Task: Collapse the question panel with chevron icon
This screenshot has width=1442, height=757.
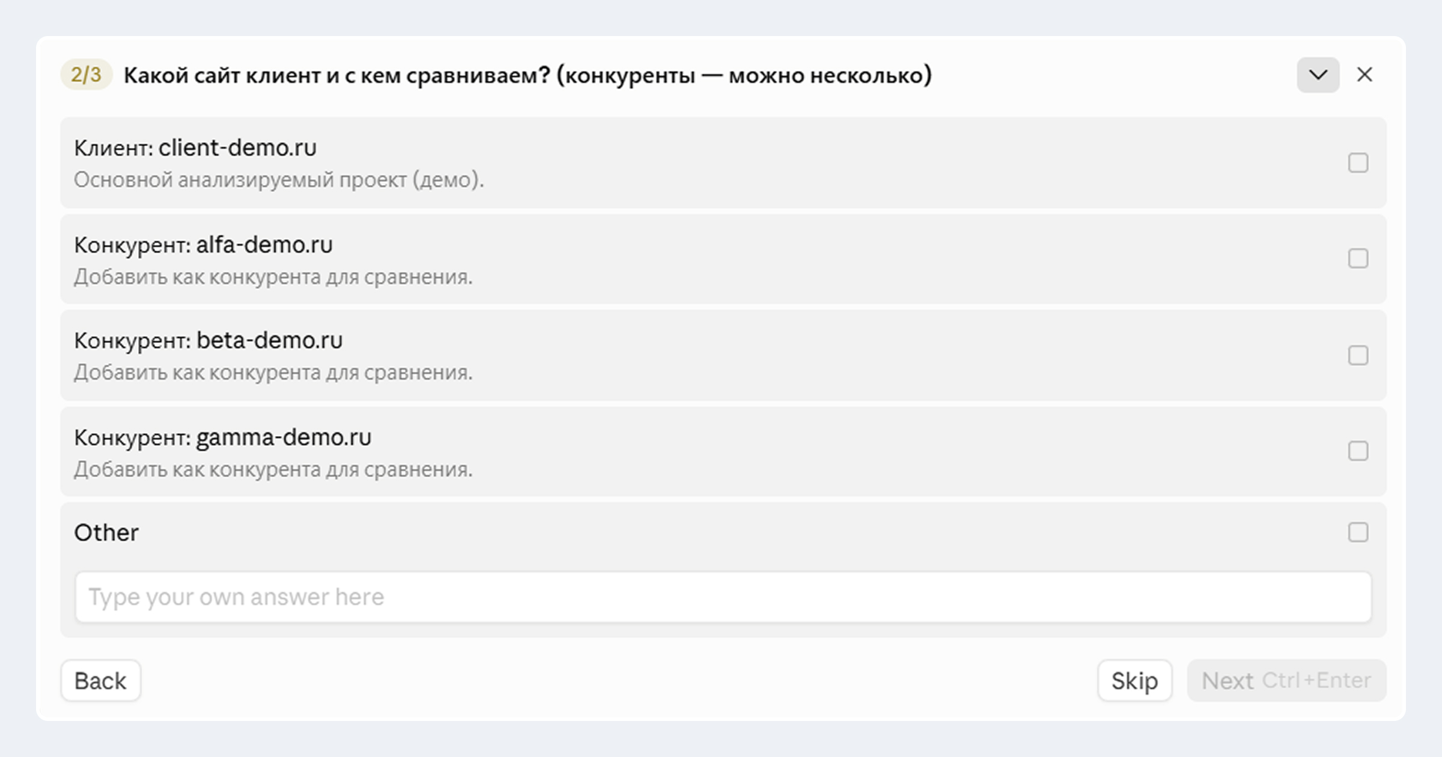Action: 1318,75
